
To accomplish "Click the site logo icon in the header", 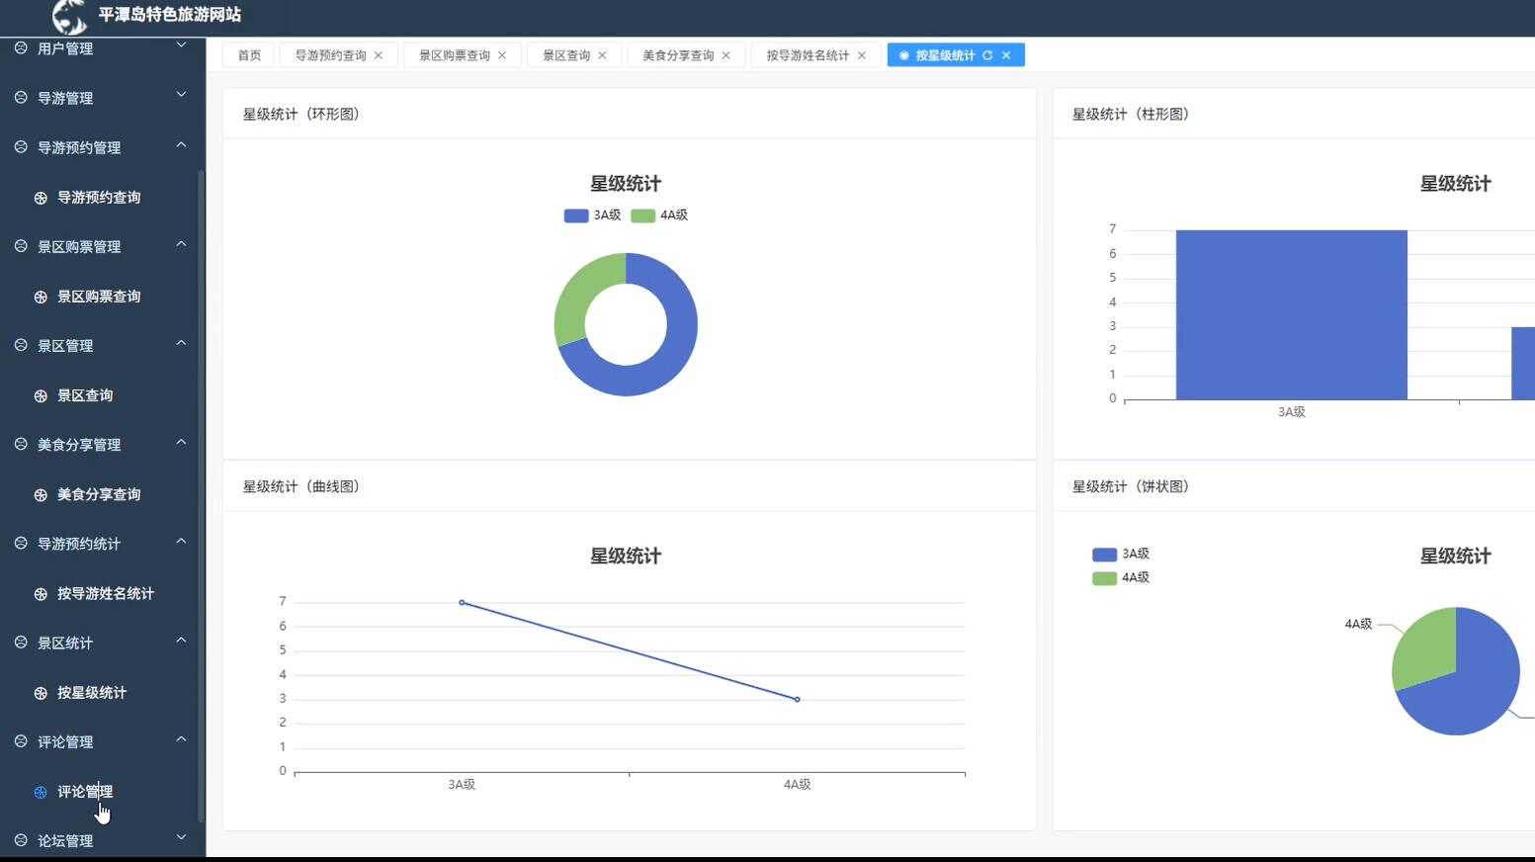I will point(69,16).
